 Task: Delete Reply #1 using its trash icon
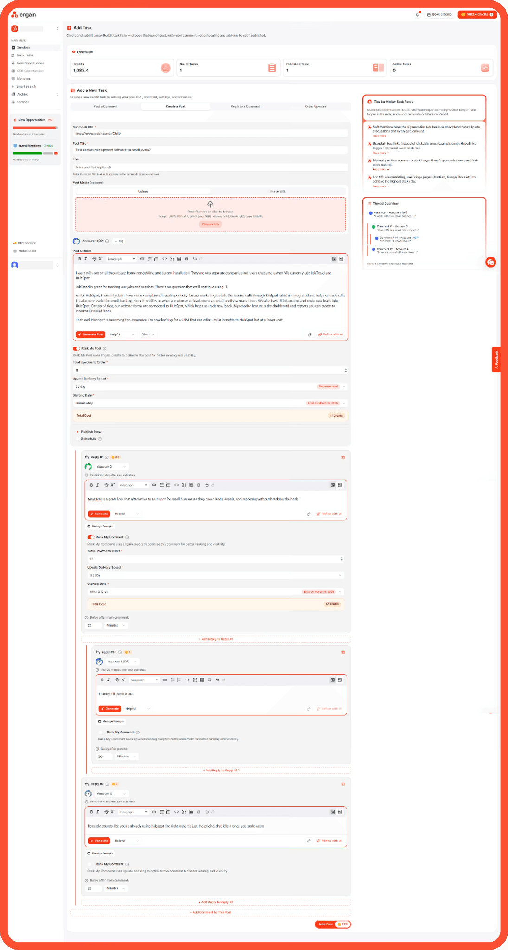pos(343,457)
